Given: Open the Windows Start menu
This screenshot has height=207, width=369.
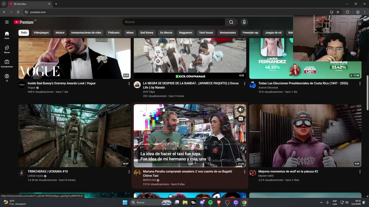Looking at the screenshot, I should pos(125,202).
